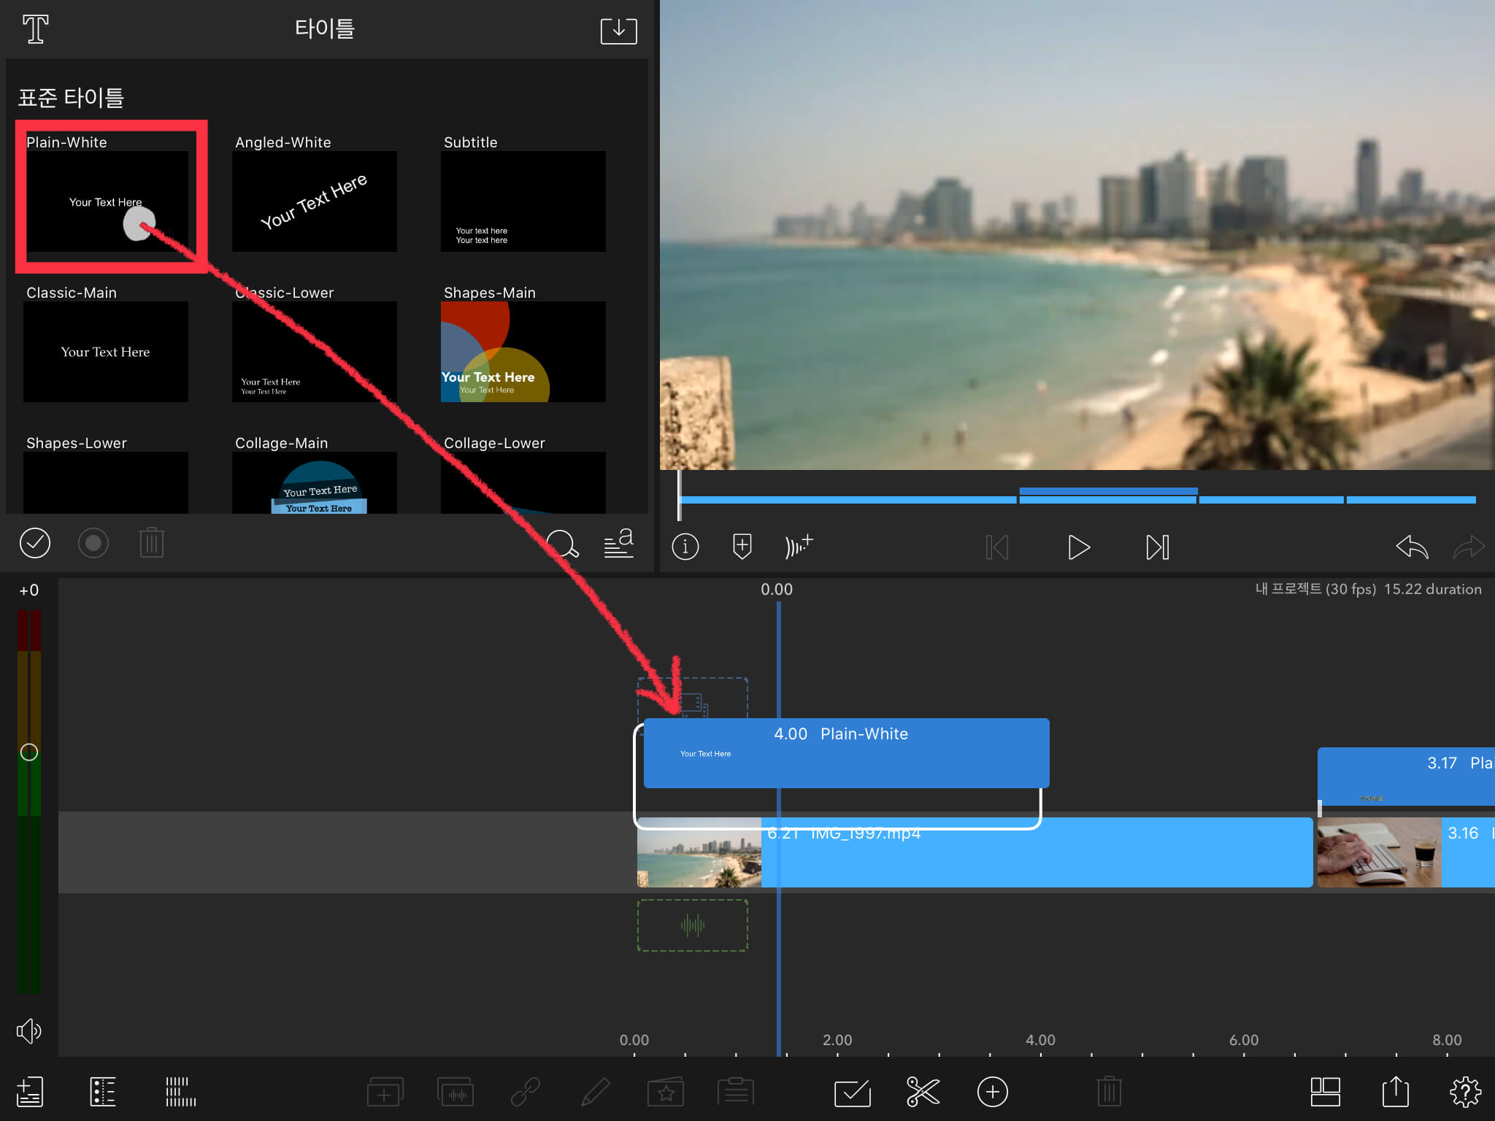Screen dimensions: 1495x1121
Task: Toggle the record circle button
Action: click(93, 543)
